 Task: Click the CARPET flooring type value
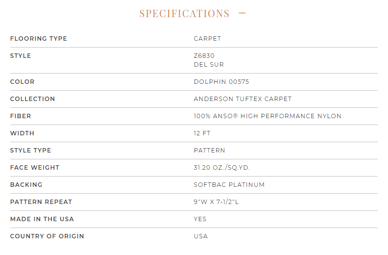(x=207, y=39)
